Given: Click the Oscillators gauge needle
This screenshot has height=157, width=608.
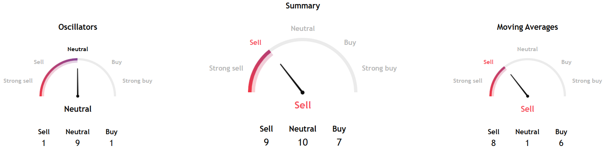Looking at the screenshot, I should tap(78, 82).
